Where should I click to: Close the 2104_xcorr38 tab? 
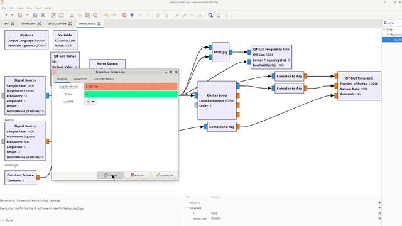pyautogui.click(x=70, y=24)
